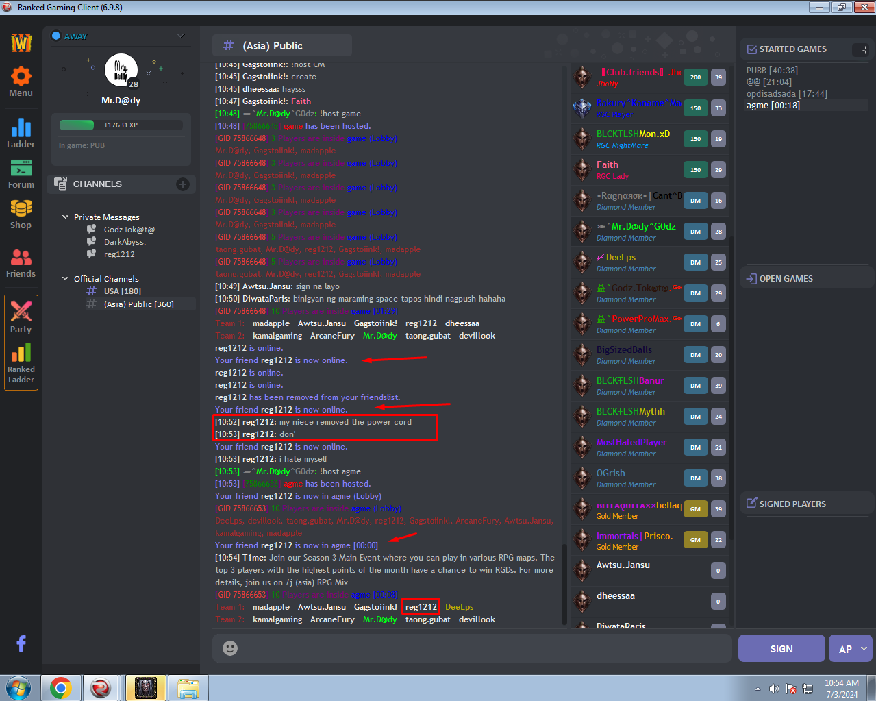Click the Mr.D@dy profile avatar
Viewport: 876px width, 701px height.
(121, 71)
